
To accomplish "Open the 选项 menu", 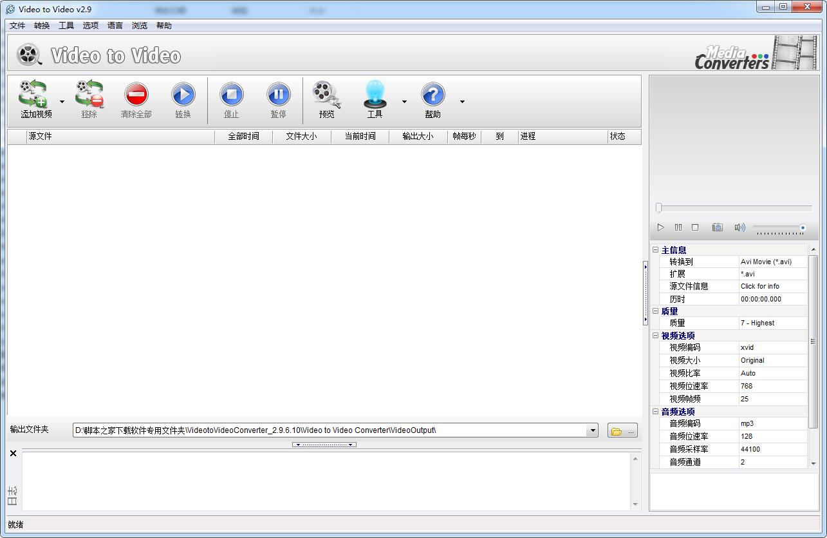I will (x=91, y=26).
